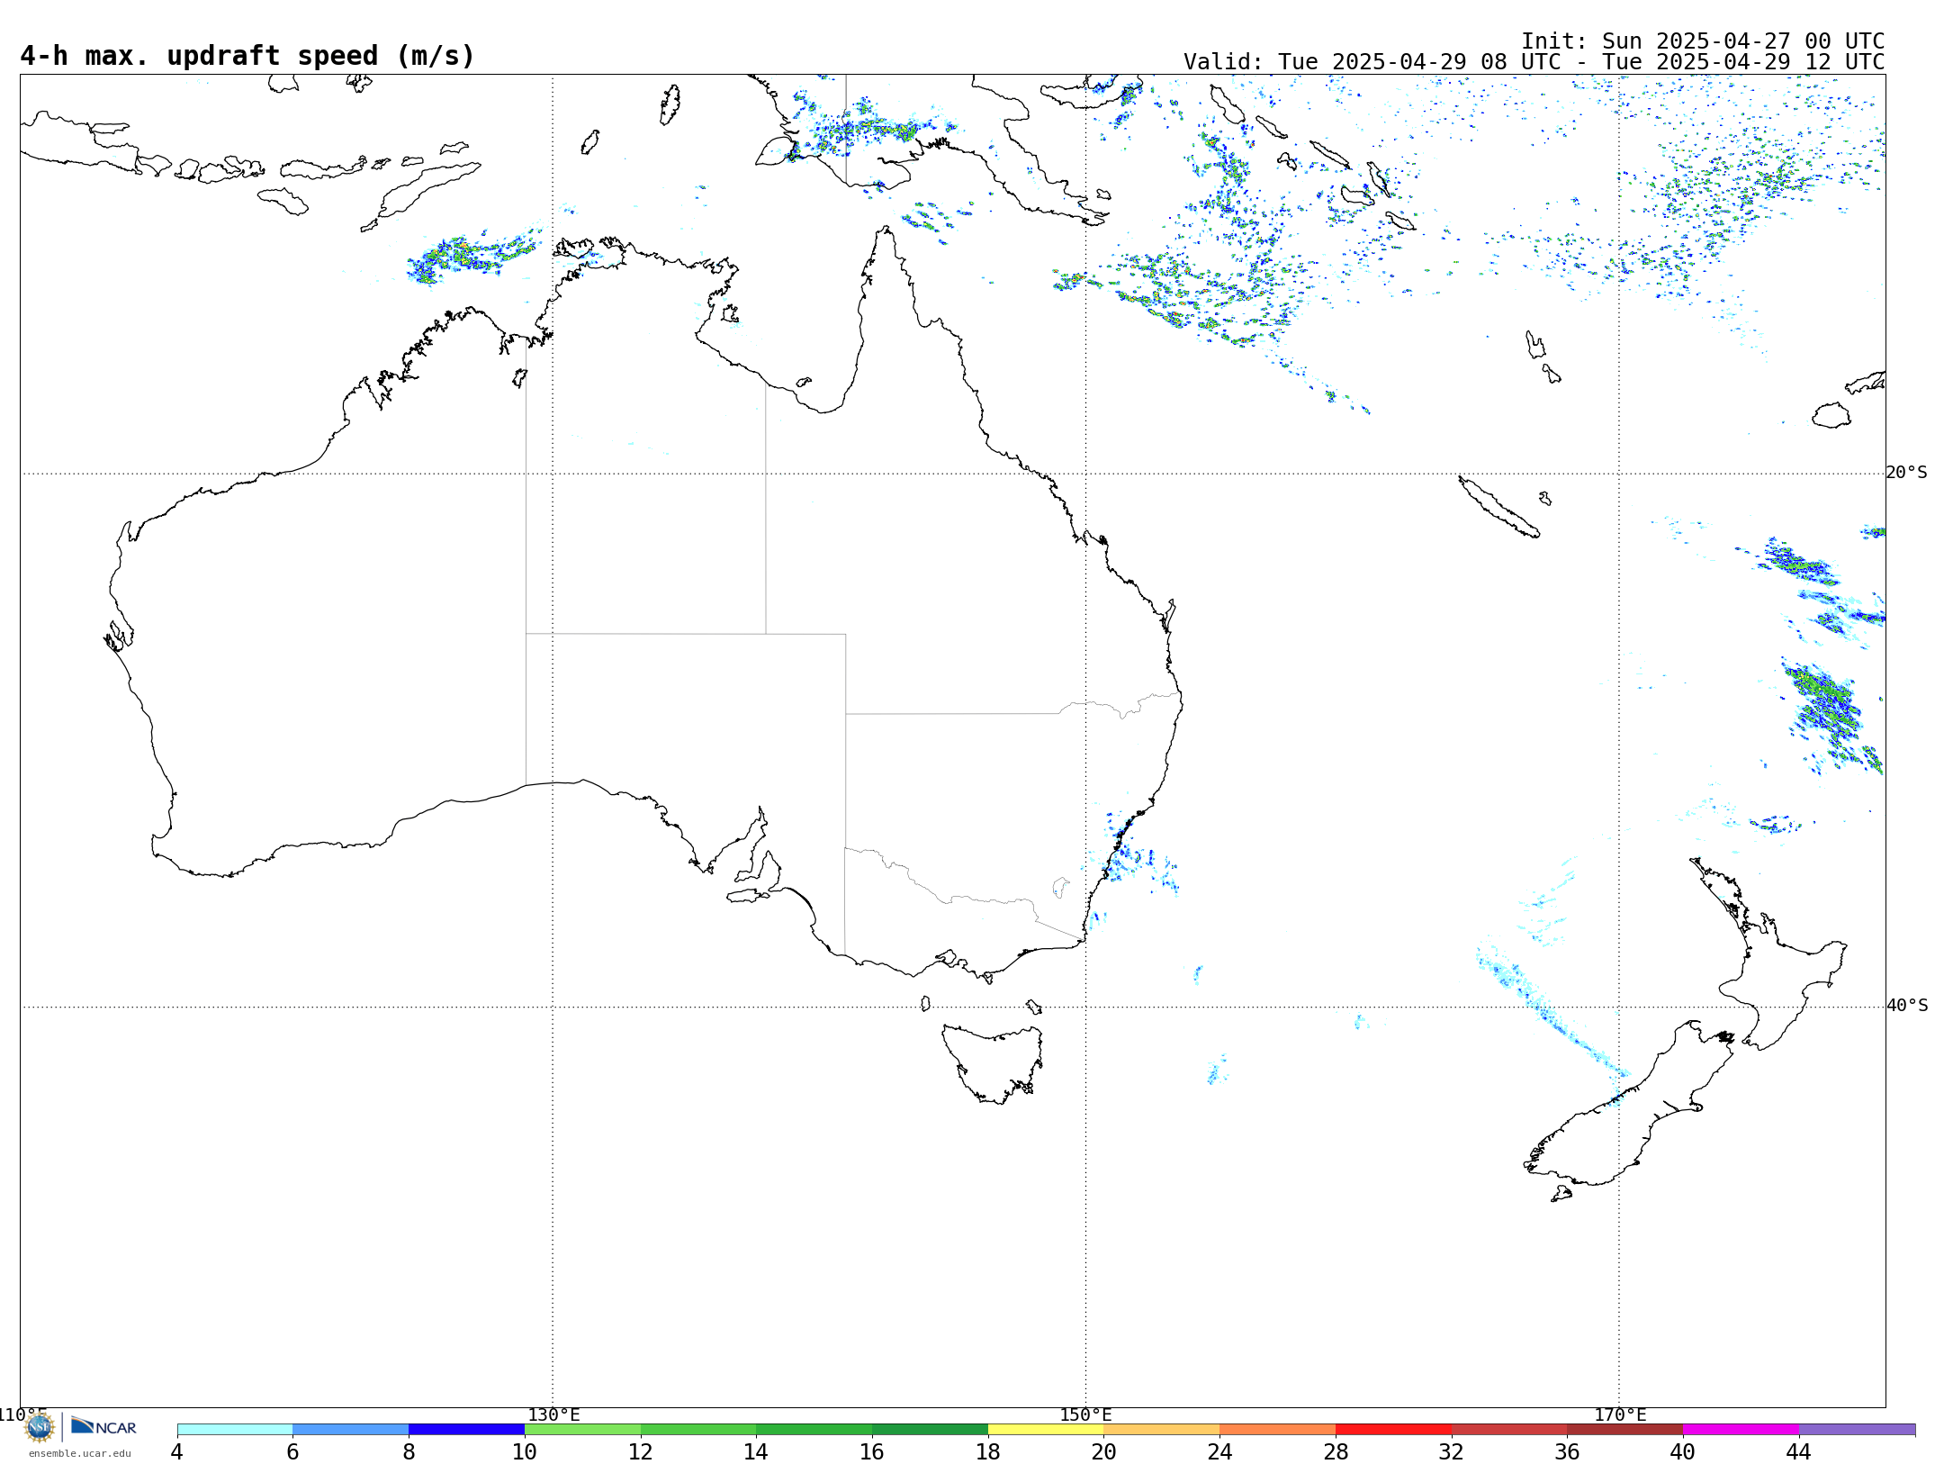The height and width of the screenshot is (1464, 1944).
Task: Open the ensemble.ucar.edu link text
Action: tap(79, 1453)
